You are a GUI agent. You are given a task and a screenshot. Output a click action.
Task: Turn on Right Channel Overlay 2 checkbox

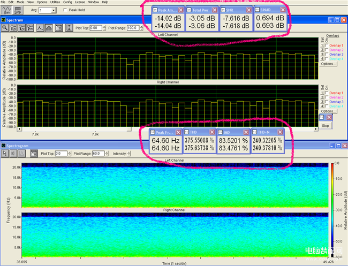point(327,97)
